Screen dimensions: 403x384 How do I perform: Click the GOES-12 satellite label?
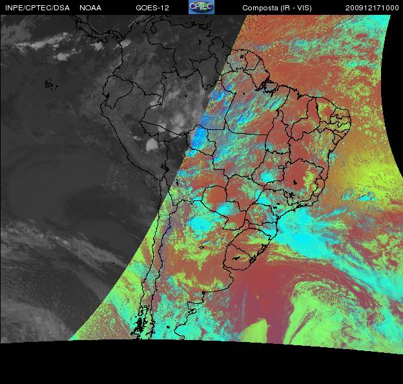[x=152, y=8]
